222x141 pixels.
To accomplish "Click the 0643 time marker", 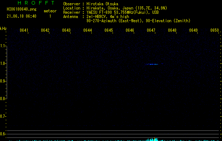I will click(66, 30).
